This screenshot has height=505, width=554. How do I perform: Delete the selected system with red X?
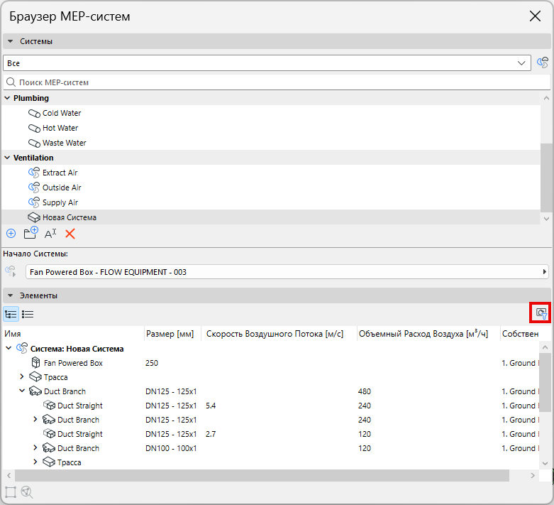point(70,234)
